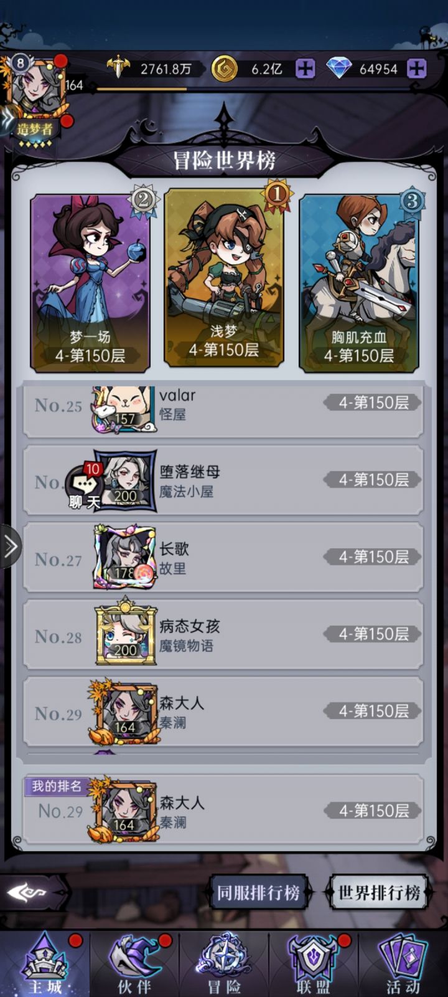
Task: Expand the 造梦者 title chevron
Action: click(x=7, y=119)
